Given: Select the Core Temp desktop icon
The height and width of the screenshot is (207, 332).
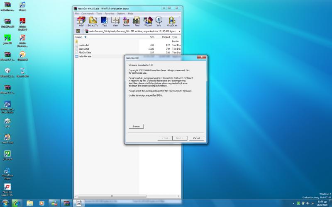Looking at the screenshot, I should (7, 139).
